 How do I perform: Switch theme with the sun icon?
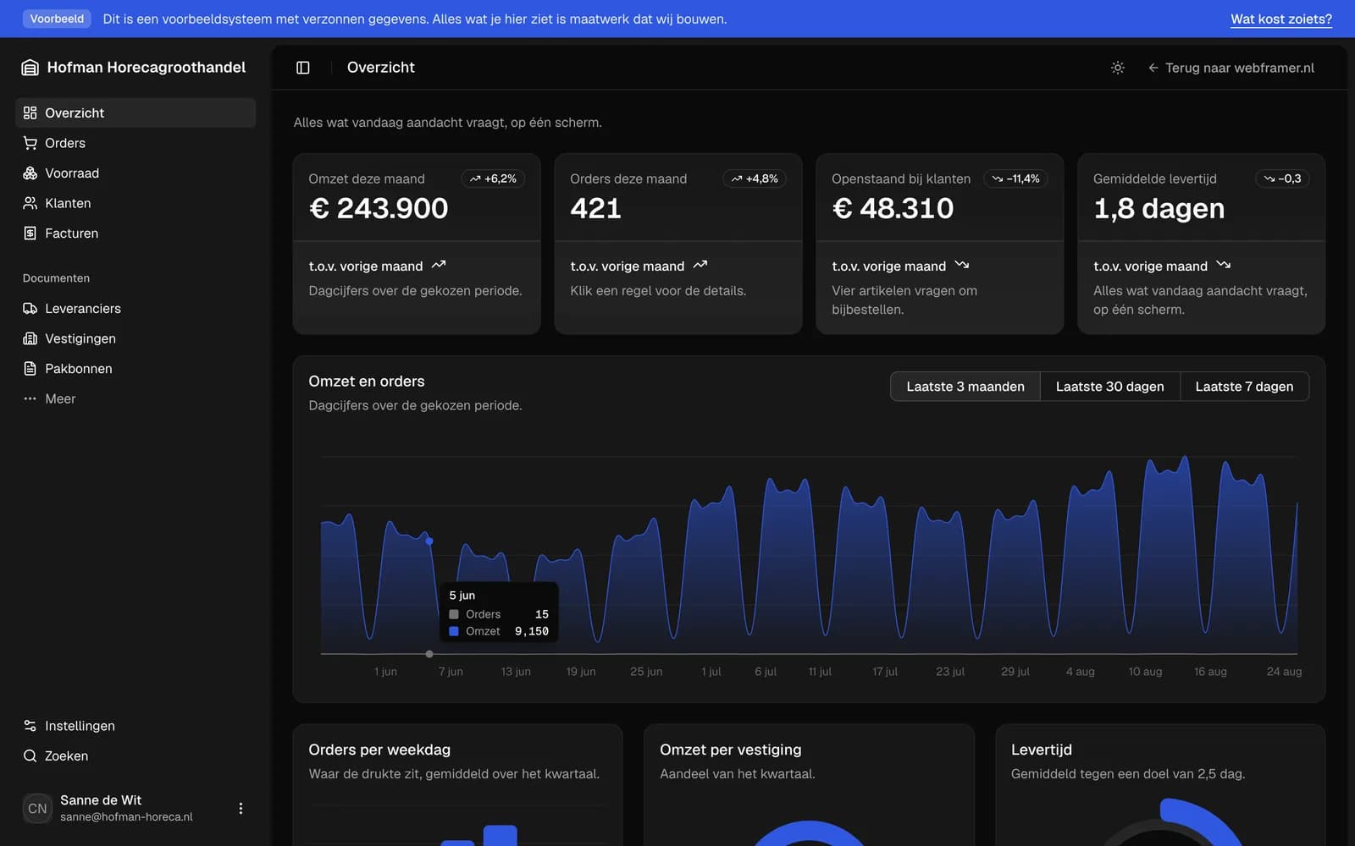(1118, 68)
